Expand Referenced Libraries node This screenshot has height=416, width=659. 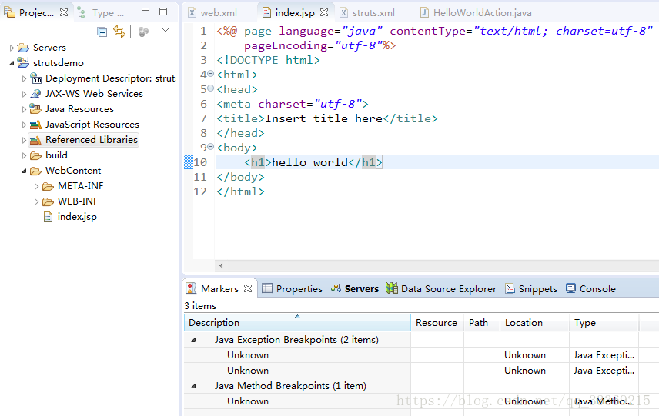pos(24,140)
